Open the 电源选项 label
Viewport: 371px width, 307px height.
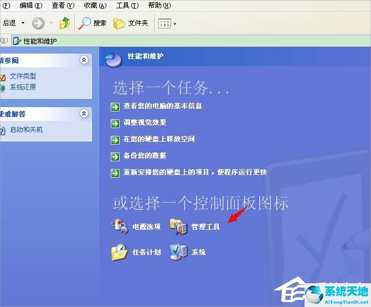pos(147,226)
